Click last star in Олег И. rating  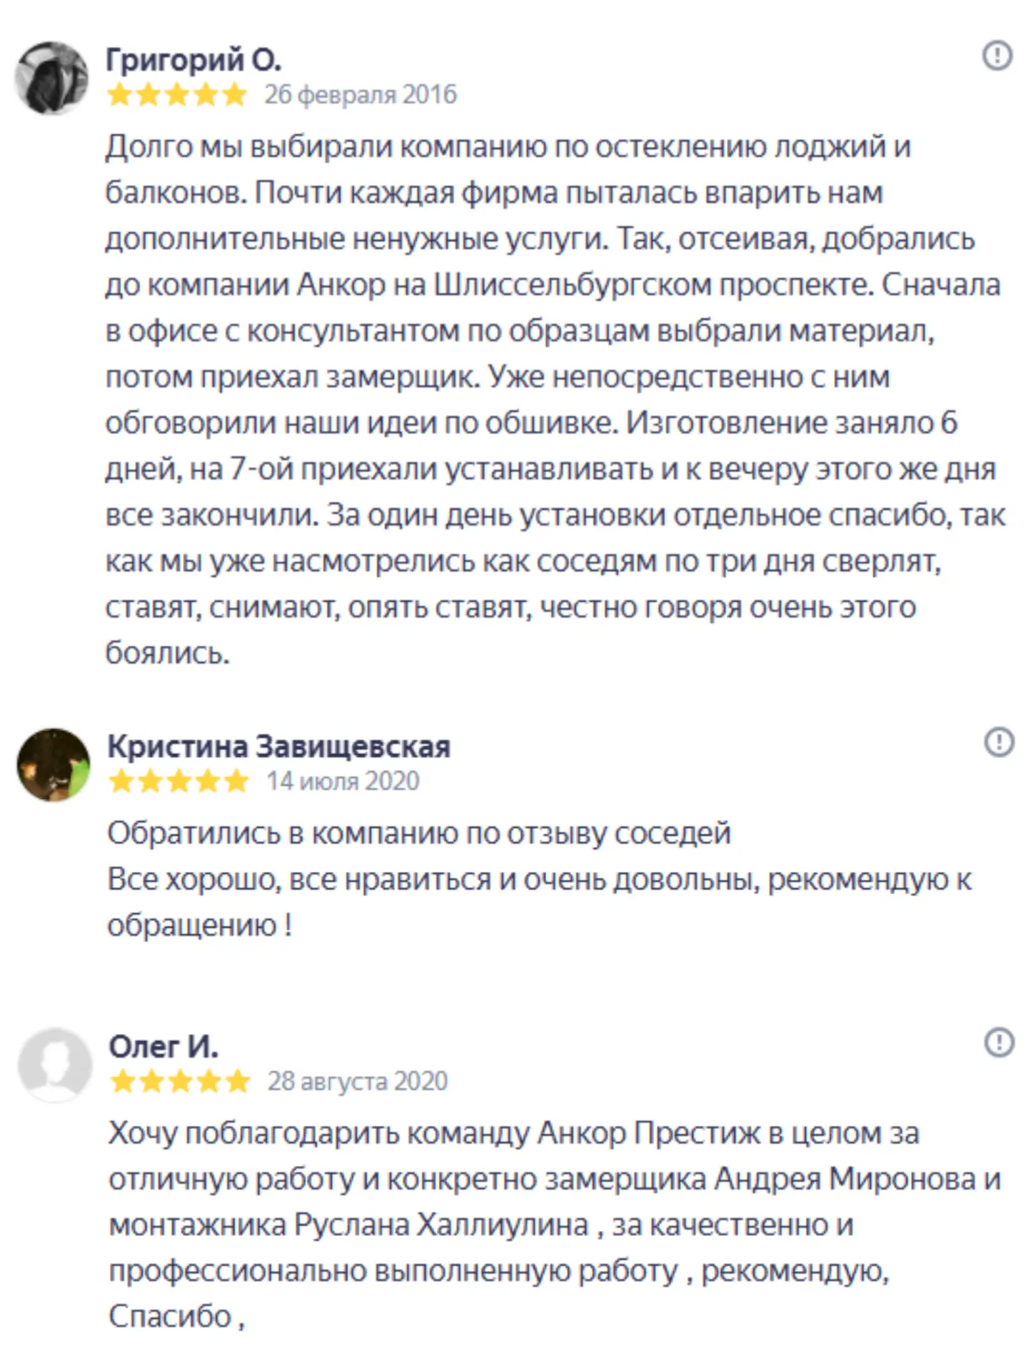(237, 1081)
